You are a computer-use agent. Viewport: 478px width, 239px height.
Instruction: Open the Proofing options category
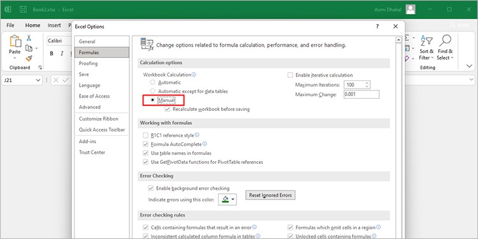pos(102,63)
